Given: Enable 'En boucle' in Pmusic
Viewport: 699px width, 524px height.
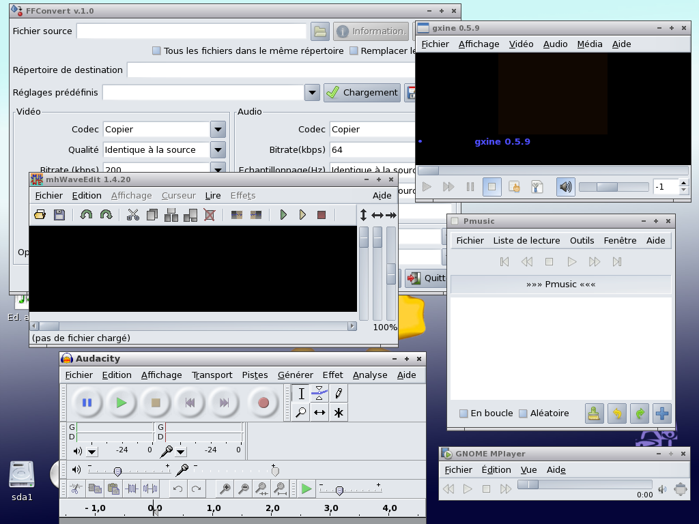Looking at the screenshot, I should click(x=463, y=413).
